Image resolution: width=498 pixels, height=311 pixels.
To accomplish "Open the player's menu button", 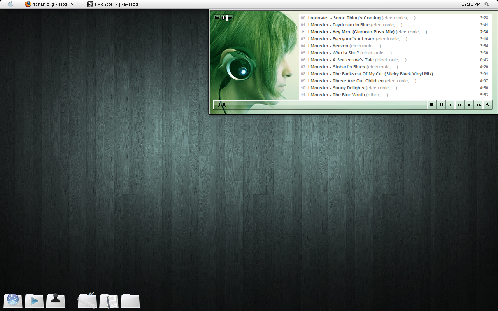I will click(478, 105).
